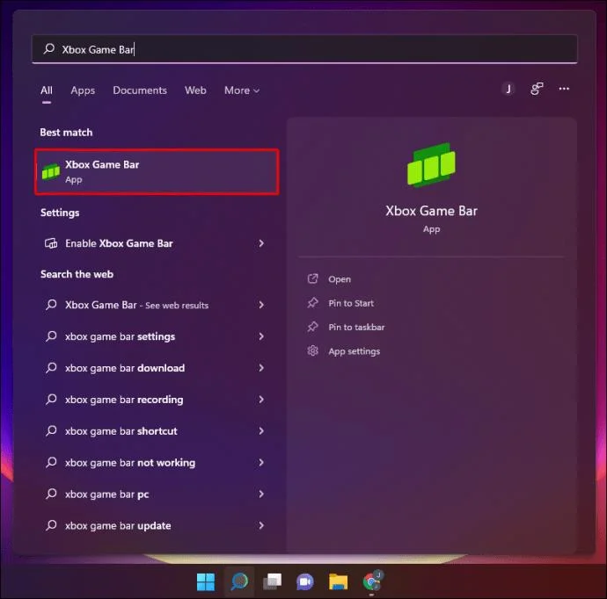Viewport: 607px width, 599px height.
Task: Open Google Chrome from the taskbar
Action: (x=372, y=581)
